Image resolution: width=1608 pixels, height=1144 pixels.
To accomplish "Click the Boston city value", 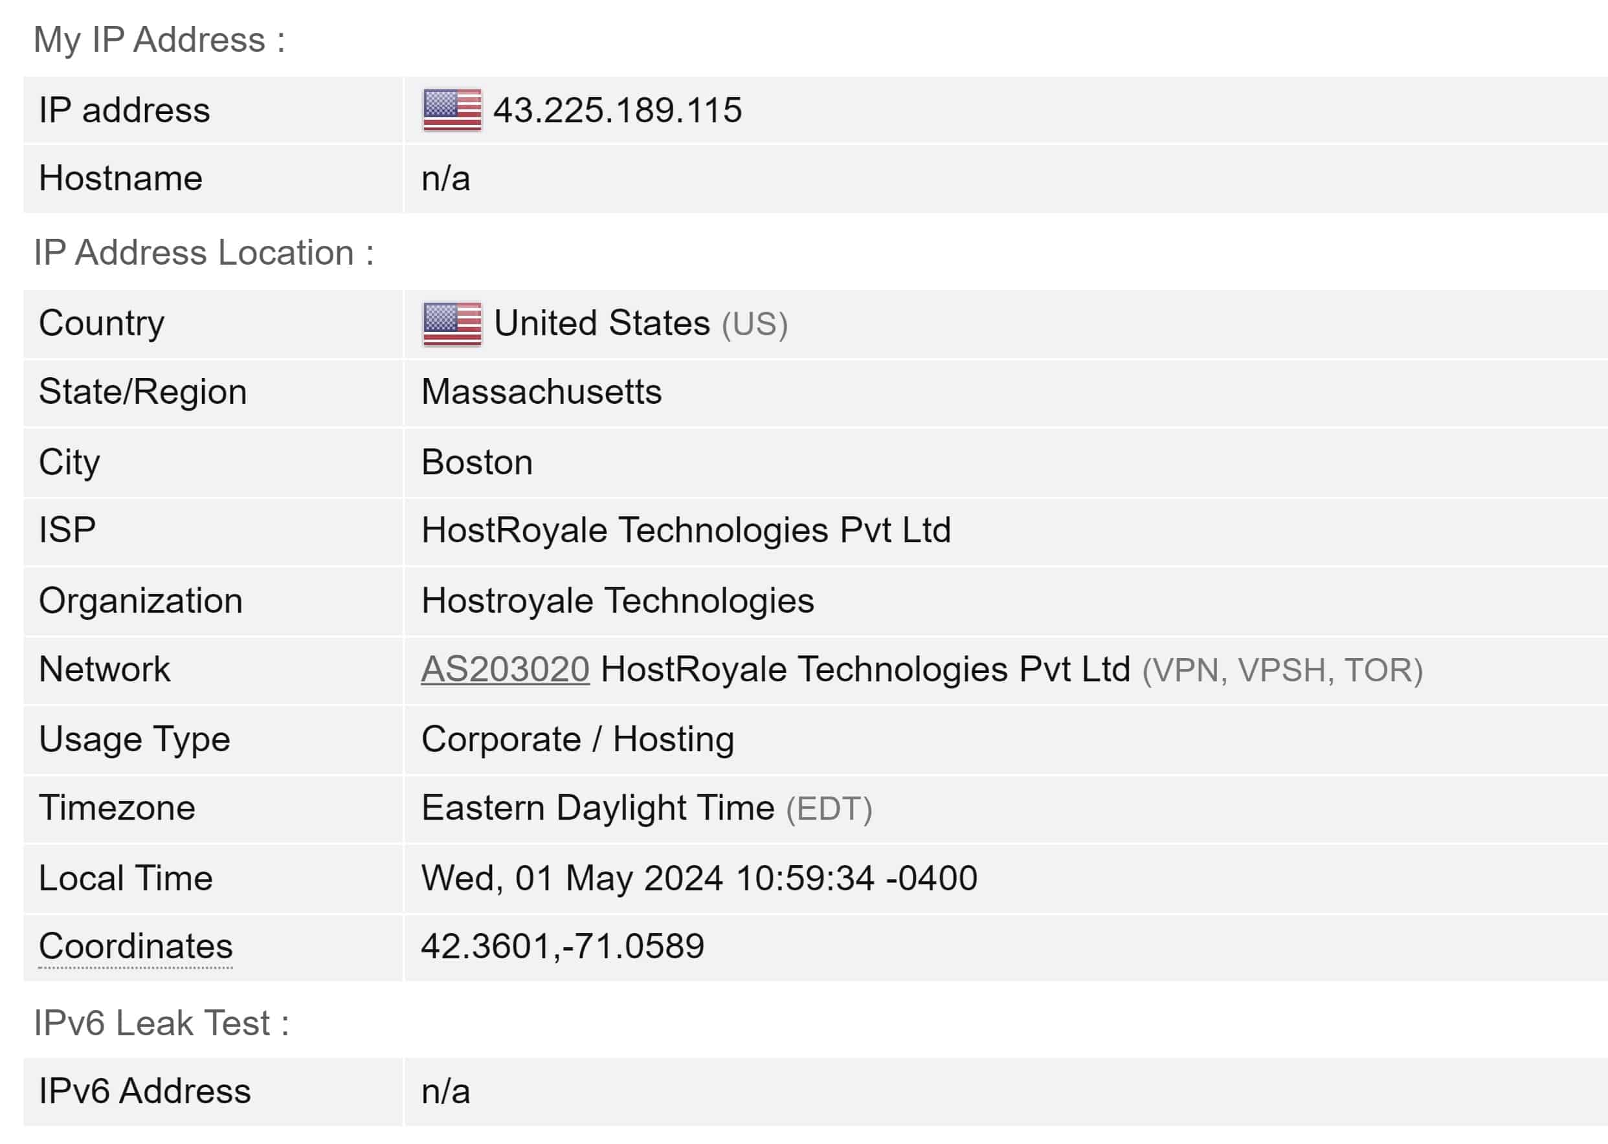I will click(477, 462).
